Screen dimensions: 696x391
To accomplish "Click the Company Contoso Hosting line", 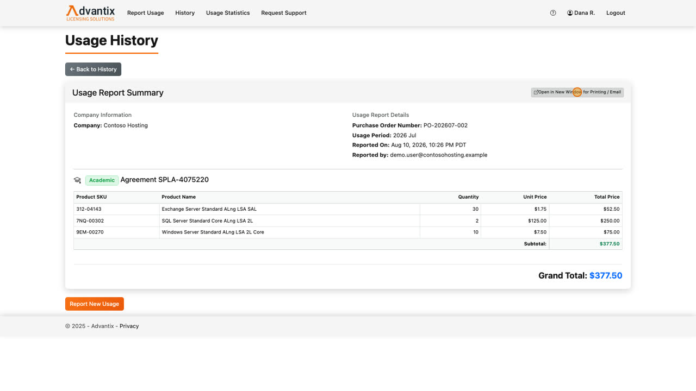I will (111, 125).
